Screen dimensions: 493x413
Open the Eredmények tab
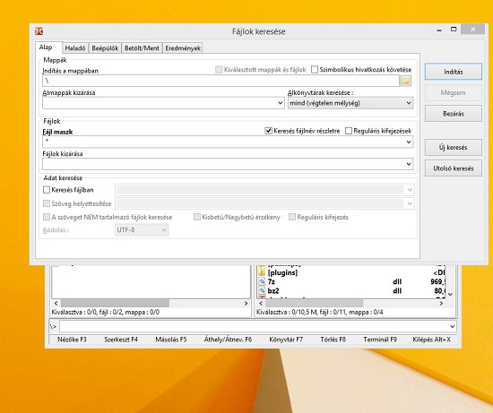point(183,48)
